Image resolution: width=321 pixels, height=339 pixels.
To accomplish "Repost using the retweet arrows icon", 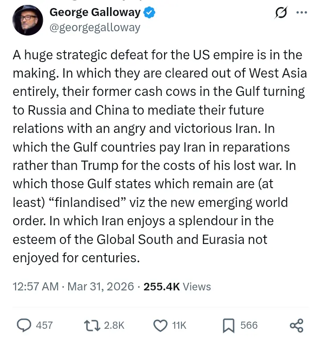I will click(93, 325).
